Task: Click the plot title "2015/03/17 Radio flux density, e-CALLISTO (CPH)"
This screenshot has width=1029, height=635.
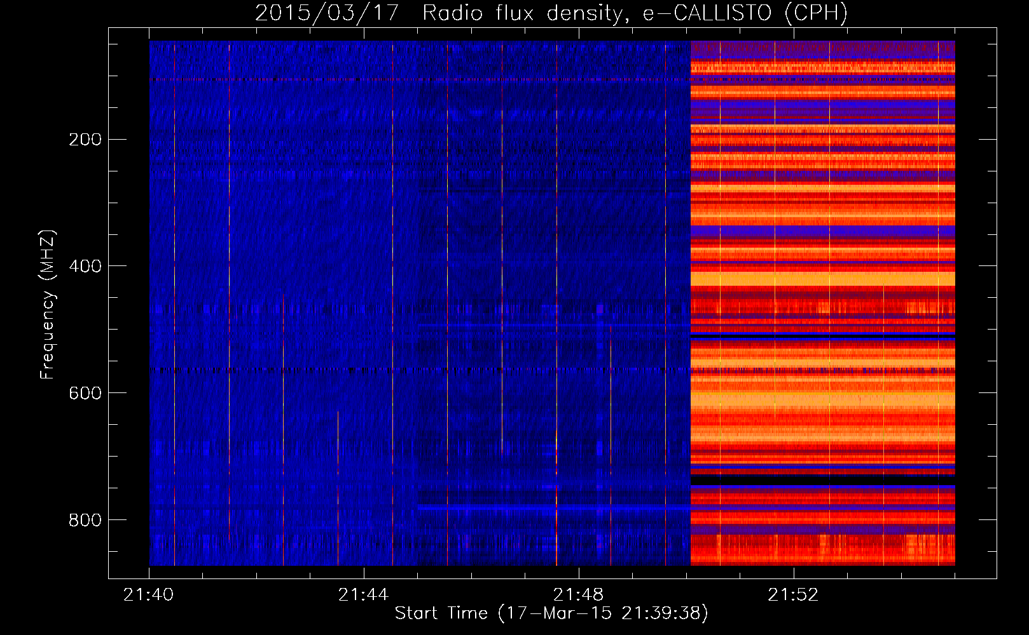Action: coord(551,13)
